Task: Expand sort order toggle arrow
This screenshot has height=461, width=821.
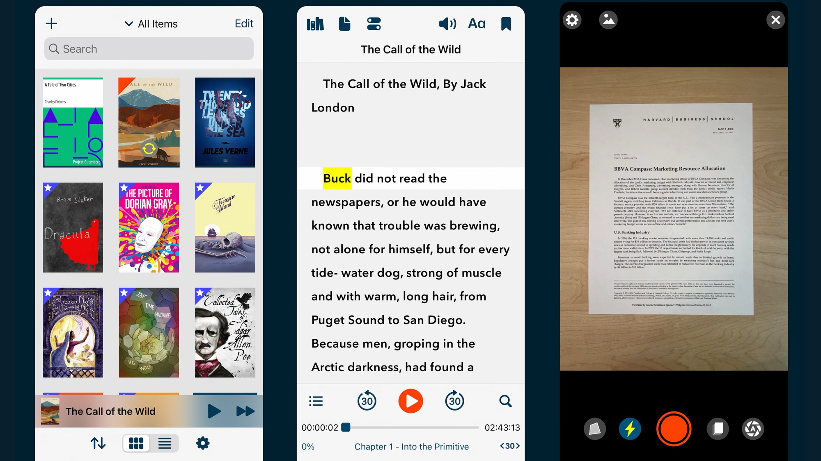Action: point(98,443)
